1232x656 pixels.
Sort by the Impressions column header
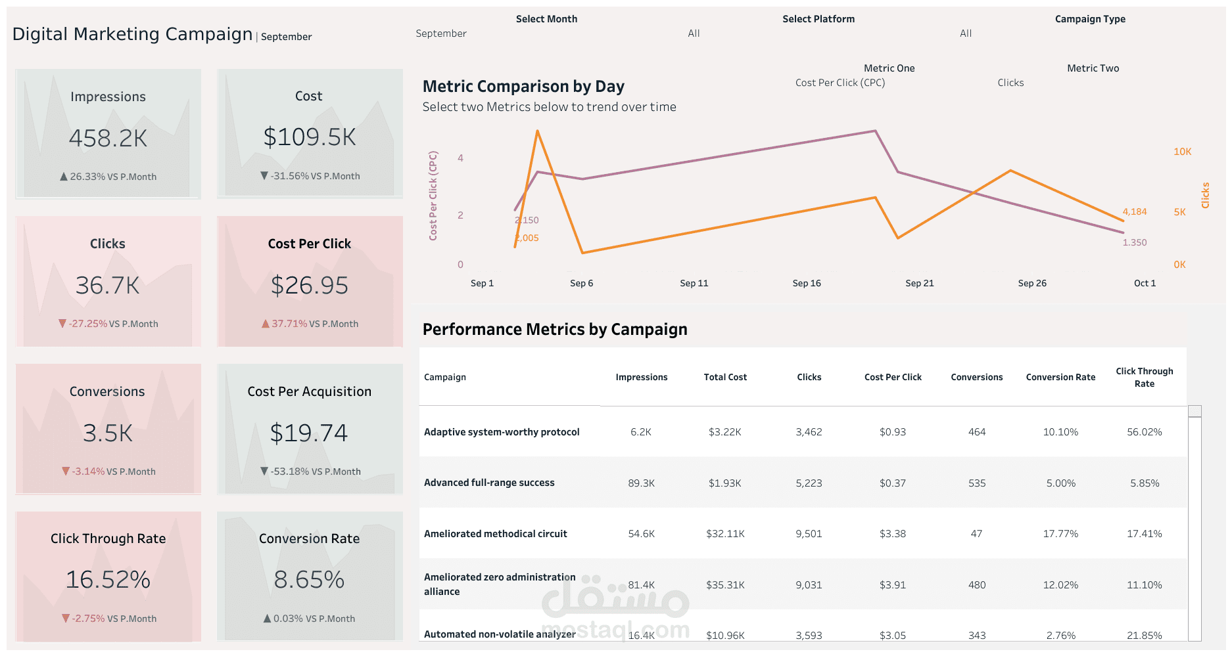click(x=642, y=377)
